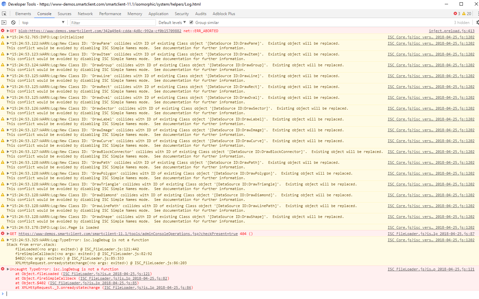Open ISC_FileLoader.js:121 source link on Uncaught row
479x299 pixels.
click(x=431, y=269)
